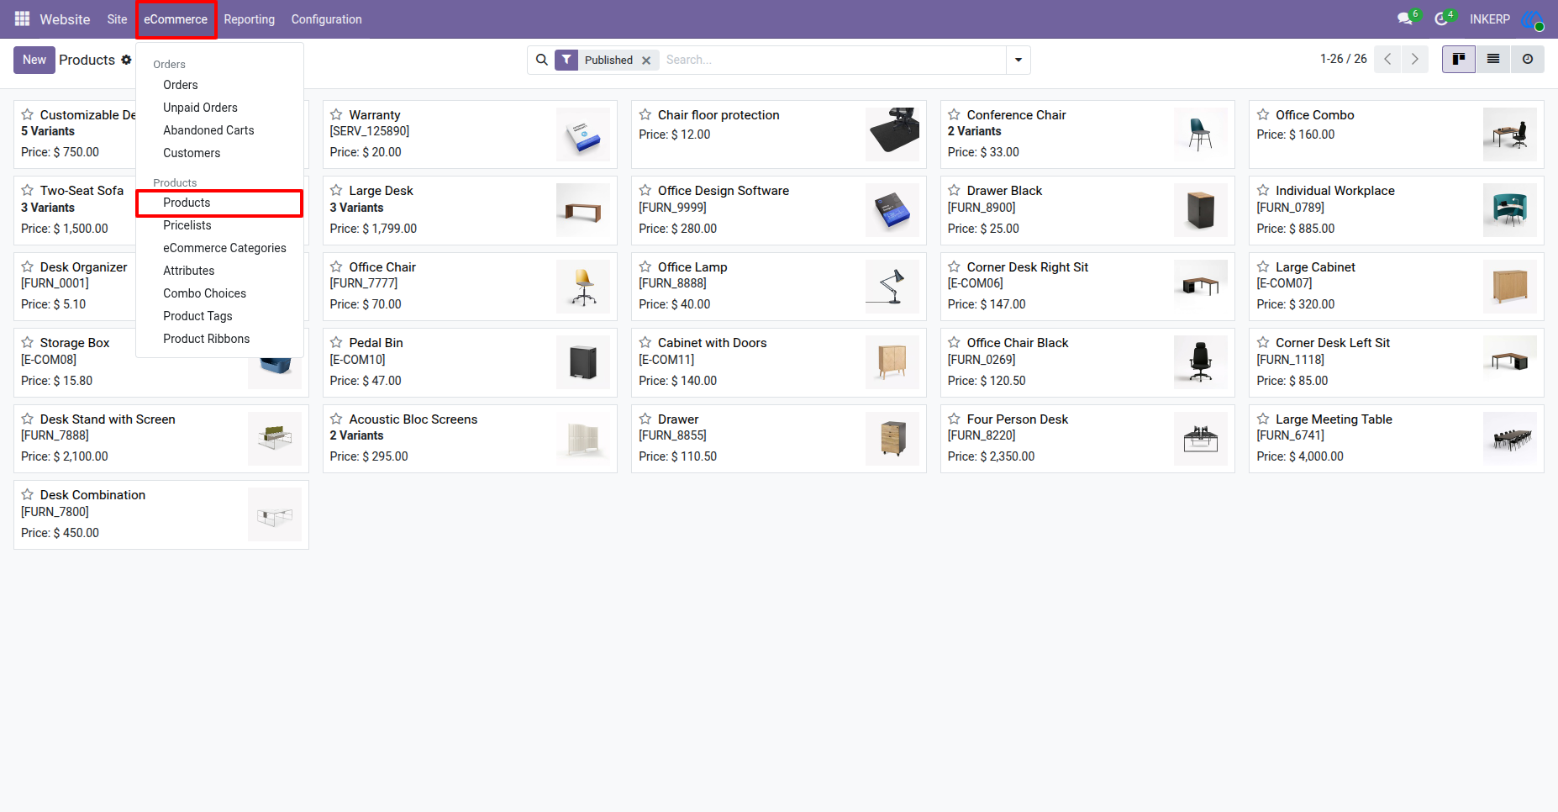Star the Desk Combination product
The image size is (1558, 812).
coord(27,494)
